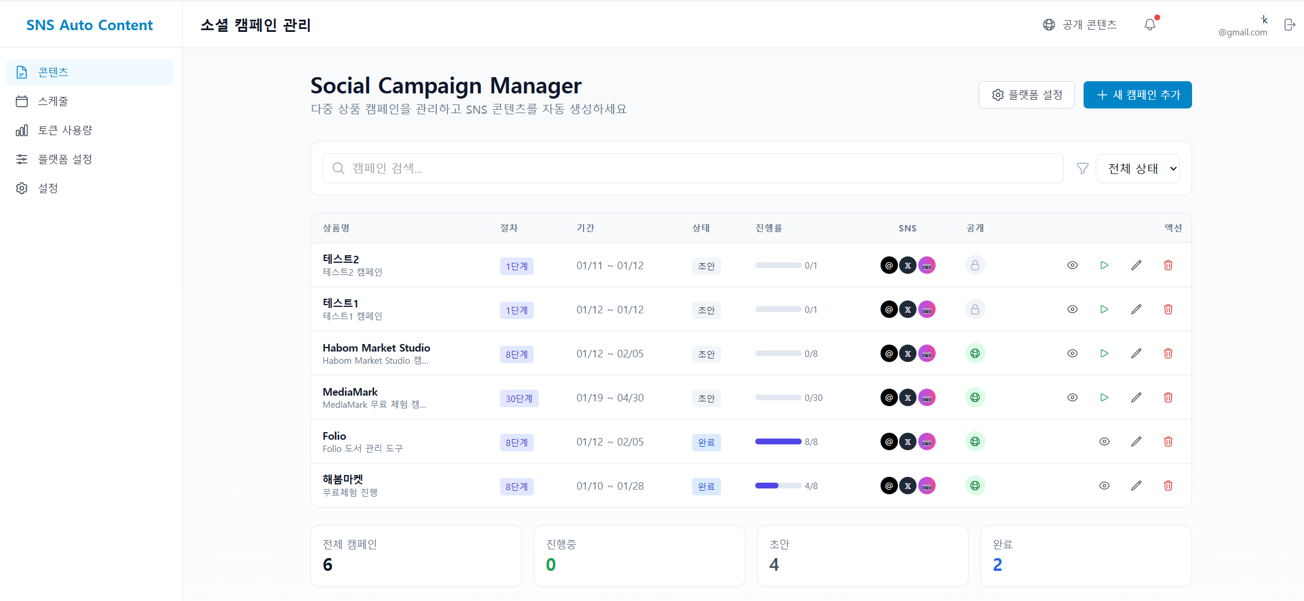Edit the 해봄마켓 campaign with pencil icon
Screen dimensions: 1304x601
coord(1136,486)
